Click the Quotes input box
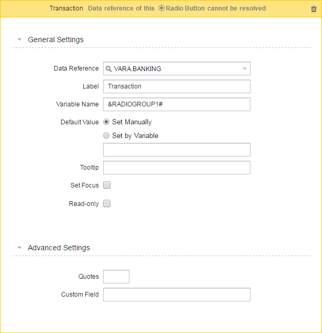This screenshot has height=333, width=322. point(116,277)
